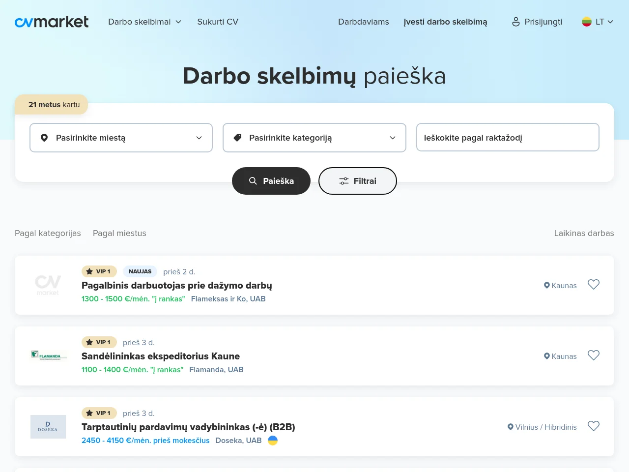
Task: Favorite the Sandėlininkas ekspeditorius Kaune job
Action: (594, 355)
